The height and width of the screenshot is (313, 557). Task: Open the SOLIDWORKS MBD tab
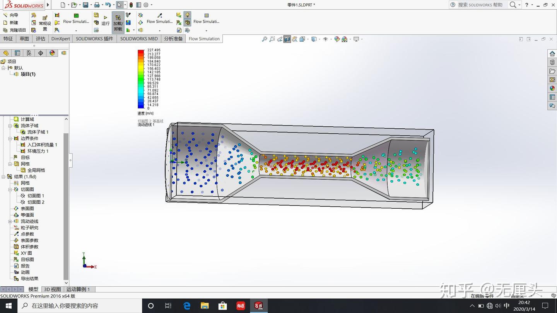point(139,39)
